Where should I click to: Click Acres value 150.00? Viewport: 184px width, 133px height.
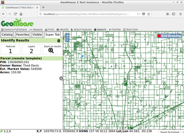16,72
